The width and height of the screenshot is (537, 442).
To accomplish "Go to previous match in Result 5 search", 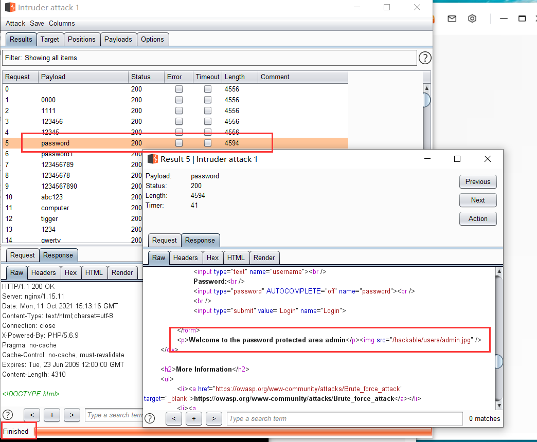I will pyautogui.click(x=174, y=418).
